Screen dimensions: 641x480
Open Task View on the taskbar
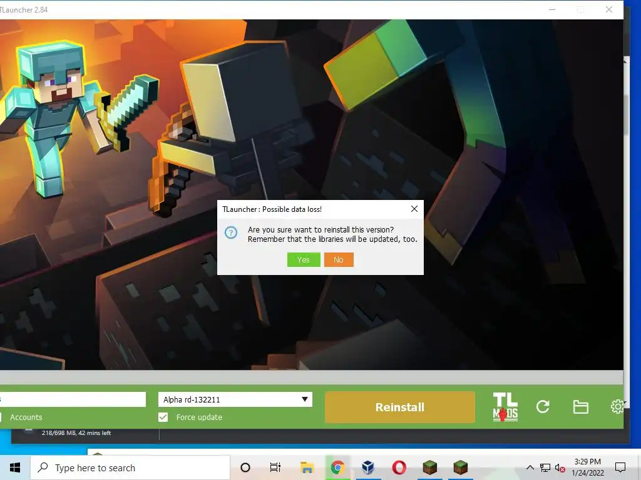point(275,467)
